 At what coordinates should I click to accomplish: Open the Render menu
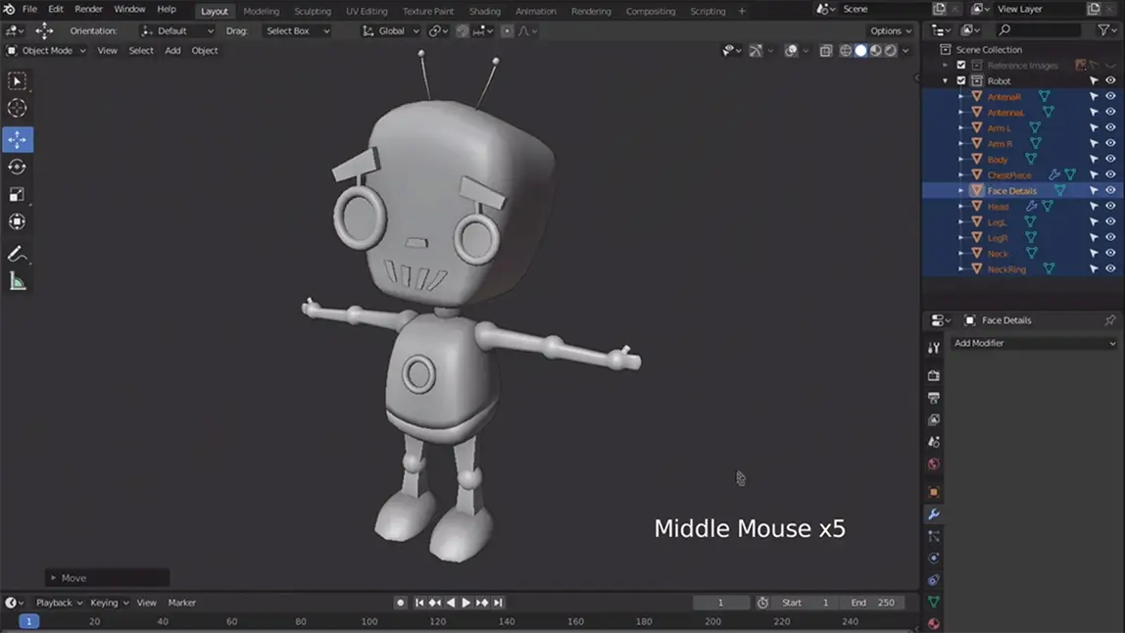pyautogui.click(x=88, y=10)
